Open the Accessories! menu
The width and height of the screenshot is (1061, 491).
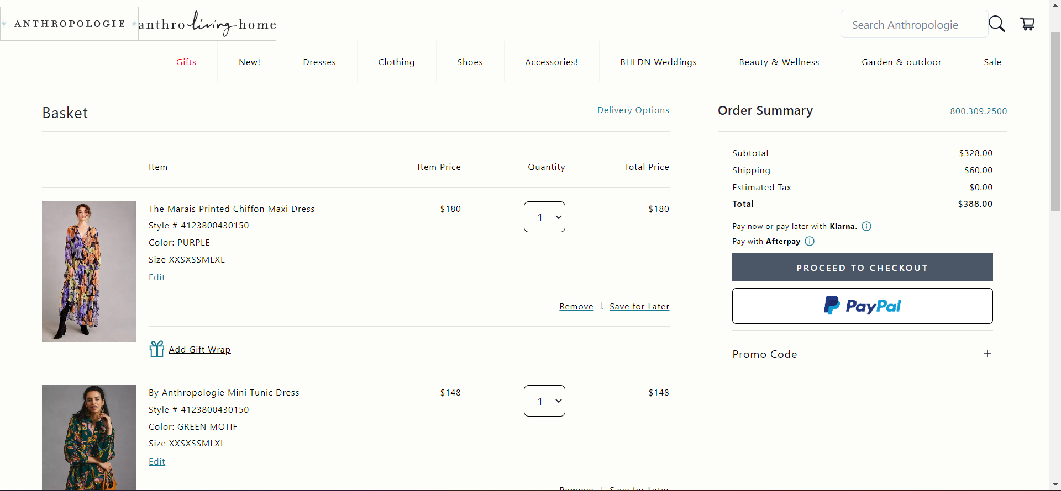tap(551, 62)
